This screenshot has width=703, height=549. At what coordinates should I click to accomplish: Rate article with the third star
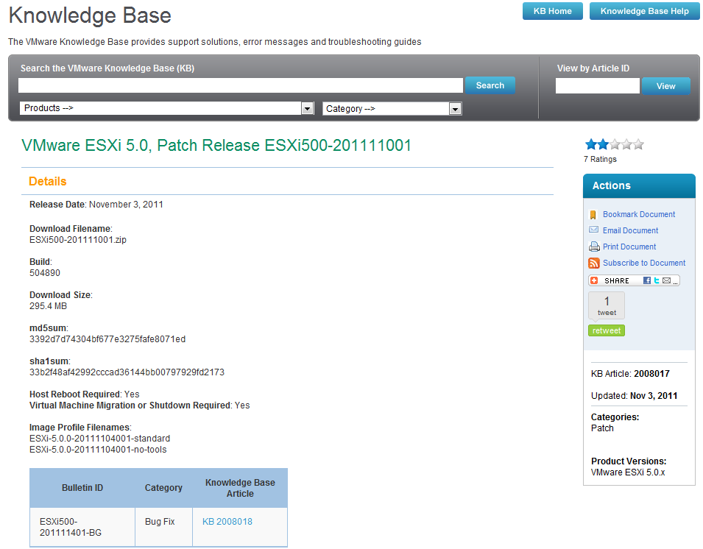615,144
